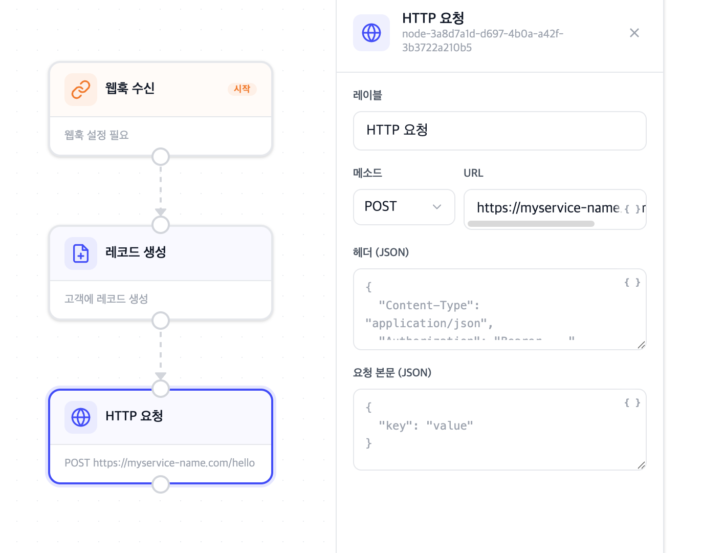
Task: Click resize handle of 헤더 textarea
Action: tap(641, 345)
